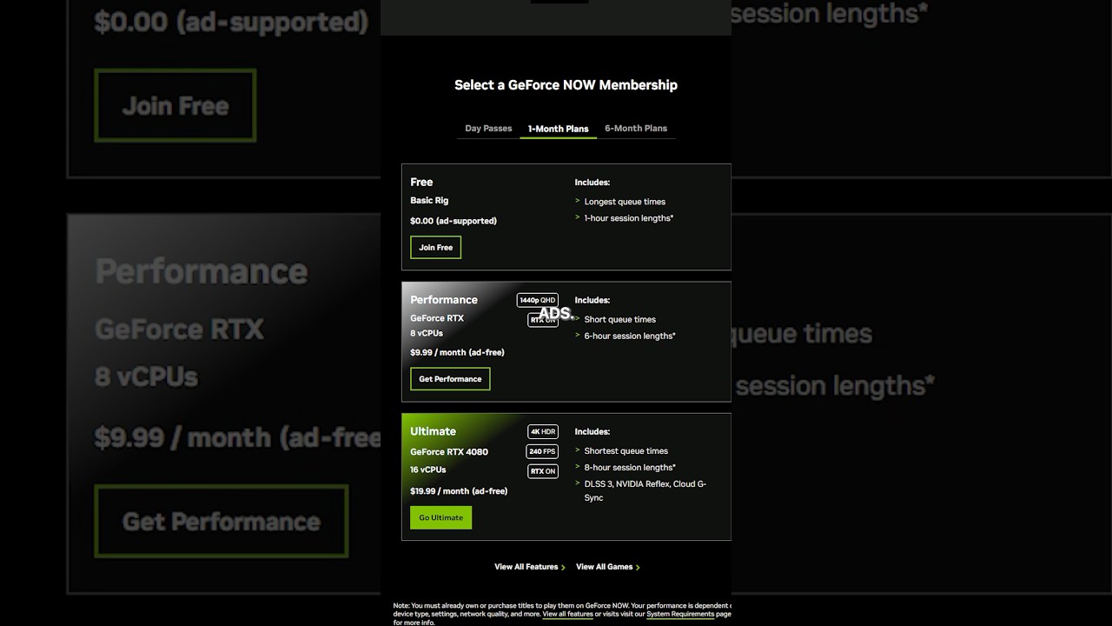Image resolution: width=1112 pixels, height=626 pixels.
Task: Open the View All Games link
Action: (605, 567)
